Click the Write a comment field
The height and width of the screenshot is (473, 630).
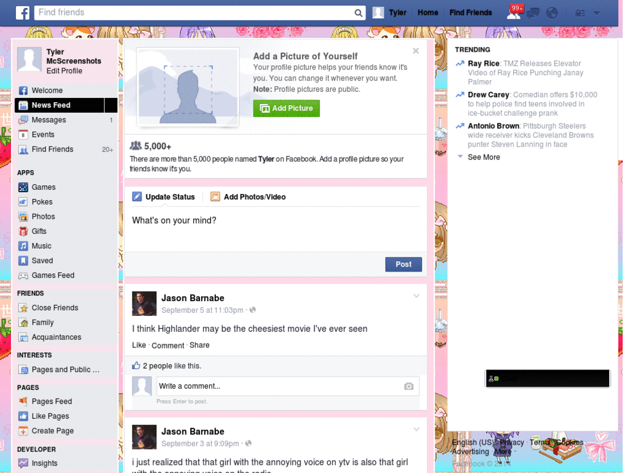(288, 387)
